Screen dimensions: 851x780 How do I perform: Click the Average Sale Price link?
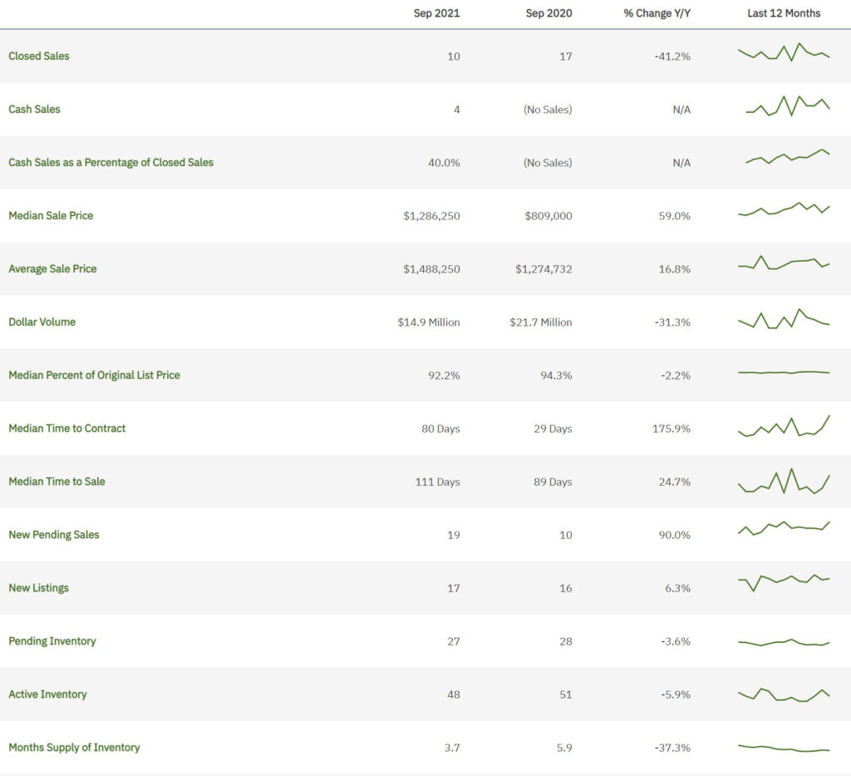[x=52, y=268]
